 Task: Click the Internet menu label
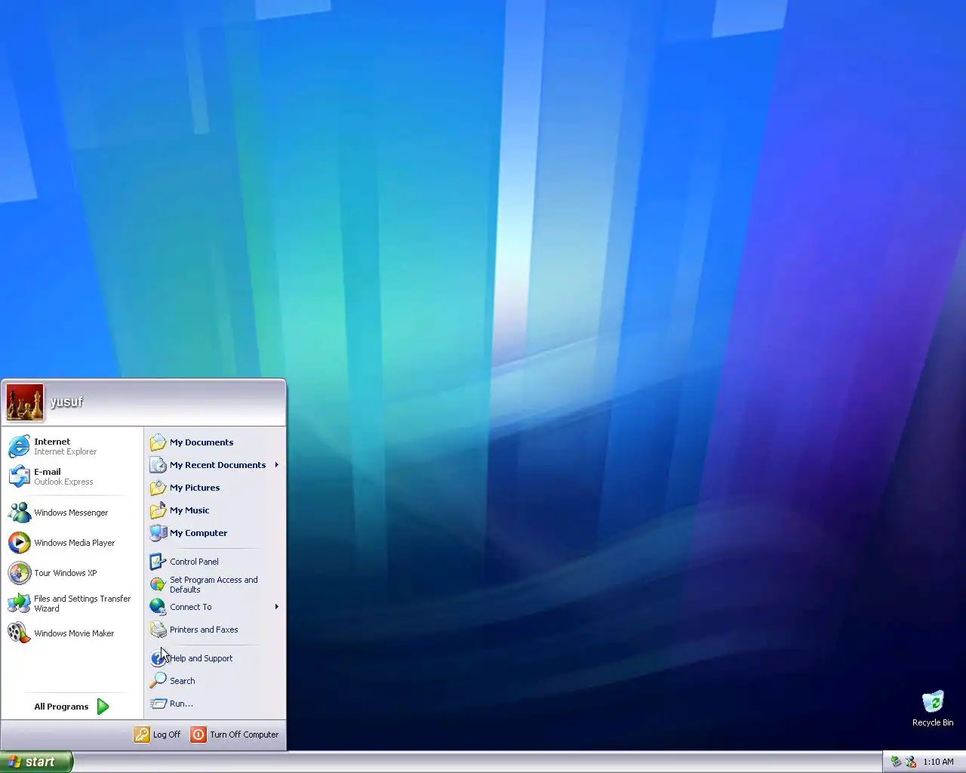(52, 442)
